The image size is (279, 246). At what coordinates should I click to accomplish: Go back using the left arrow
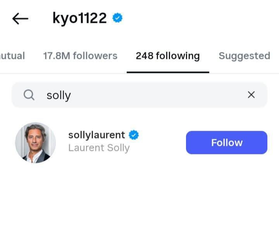20,19
